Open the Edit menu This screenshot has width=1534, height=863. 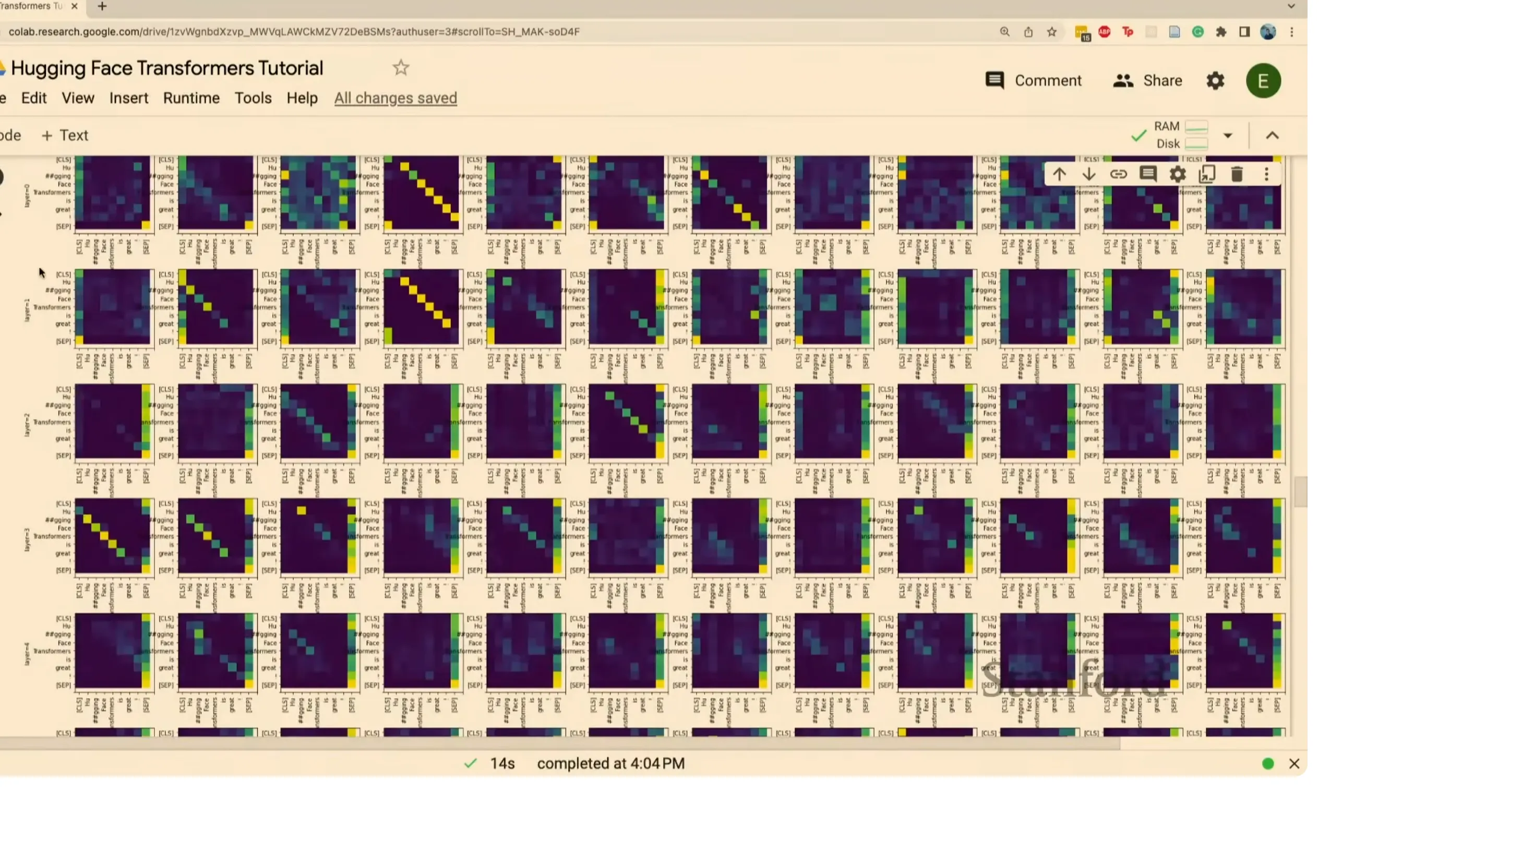tap(34, 98)
